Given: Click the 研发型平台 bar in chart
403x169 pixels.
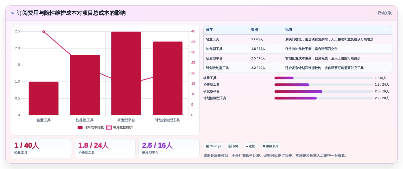Looking at the screenshot, I should 126,73.
